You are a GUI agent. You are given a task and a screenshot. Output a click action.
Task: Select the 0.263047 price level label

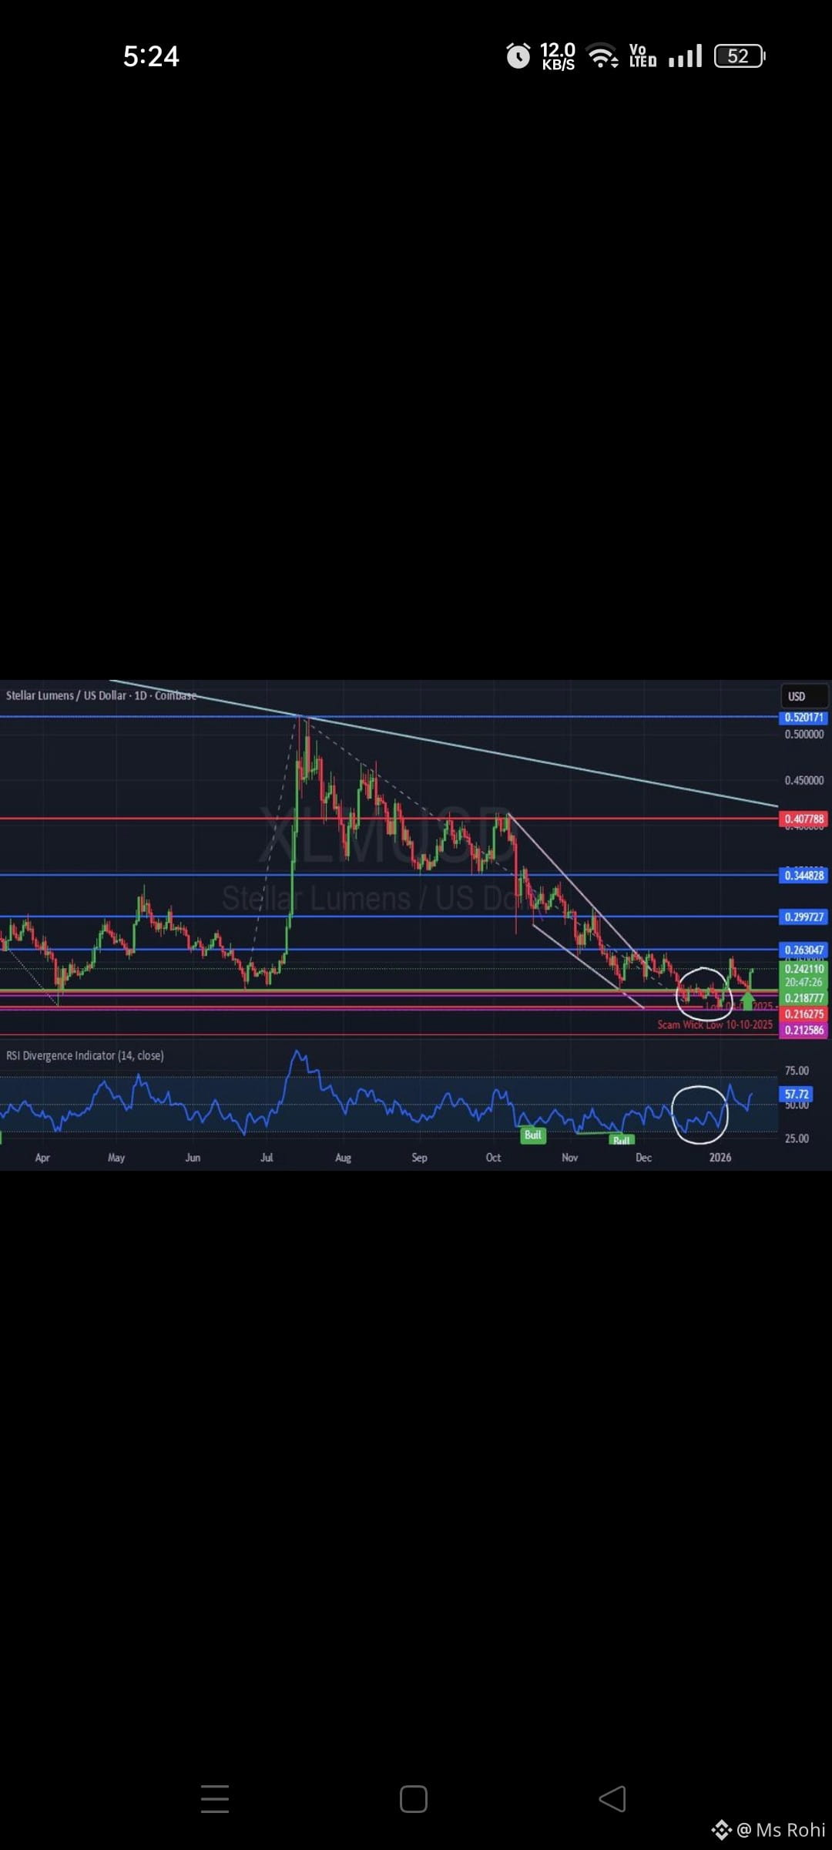pyautogui.click(x=804, y=950)
